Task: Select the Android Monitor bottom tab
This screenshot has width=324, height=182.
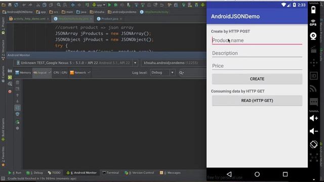Action: pyautogui.click(x=82, y=173)
